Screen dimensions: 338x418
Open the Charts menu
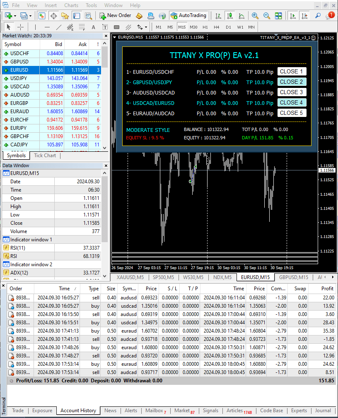point(71,5)
